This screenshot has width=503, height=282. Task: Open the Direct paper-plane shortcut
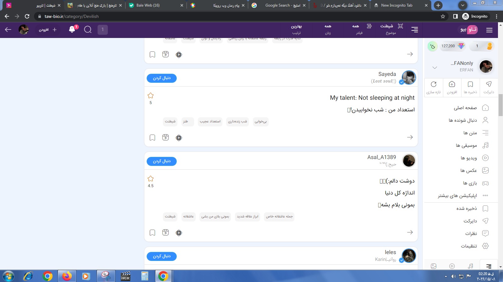tap(489, 87)
